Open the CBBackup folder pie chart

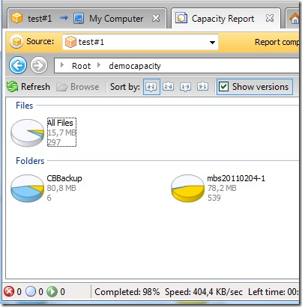46,188
